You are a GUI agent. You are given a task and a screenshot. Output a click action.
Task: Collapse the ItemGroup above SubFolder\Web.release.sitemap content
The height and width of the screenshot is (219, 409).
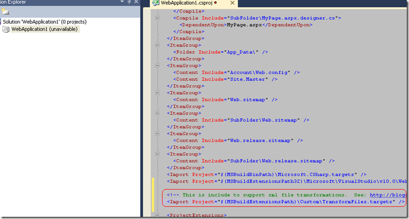click(157, 154)
